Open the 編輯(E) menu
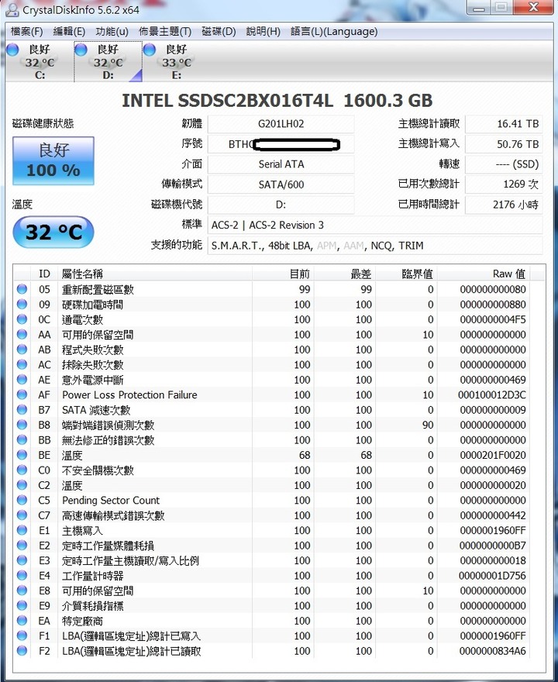 [x=69, y=31]
